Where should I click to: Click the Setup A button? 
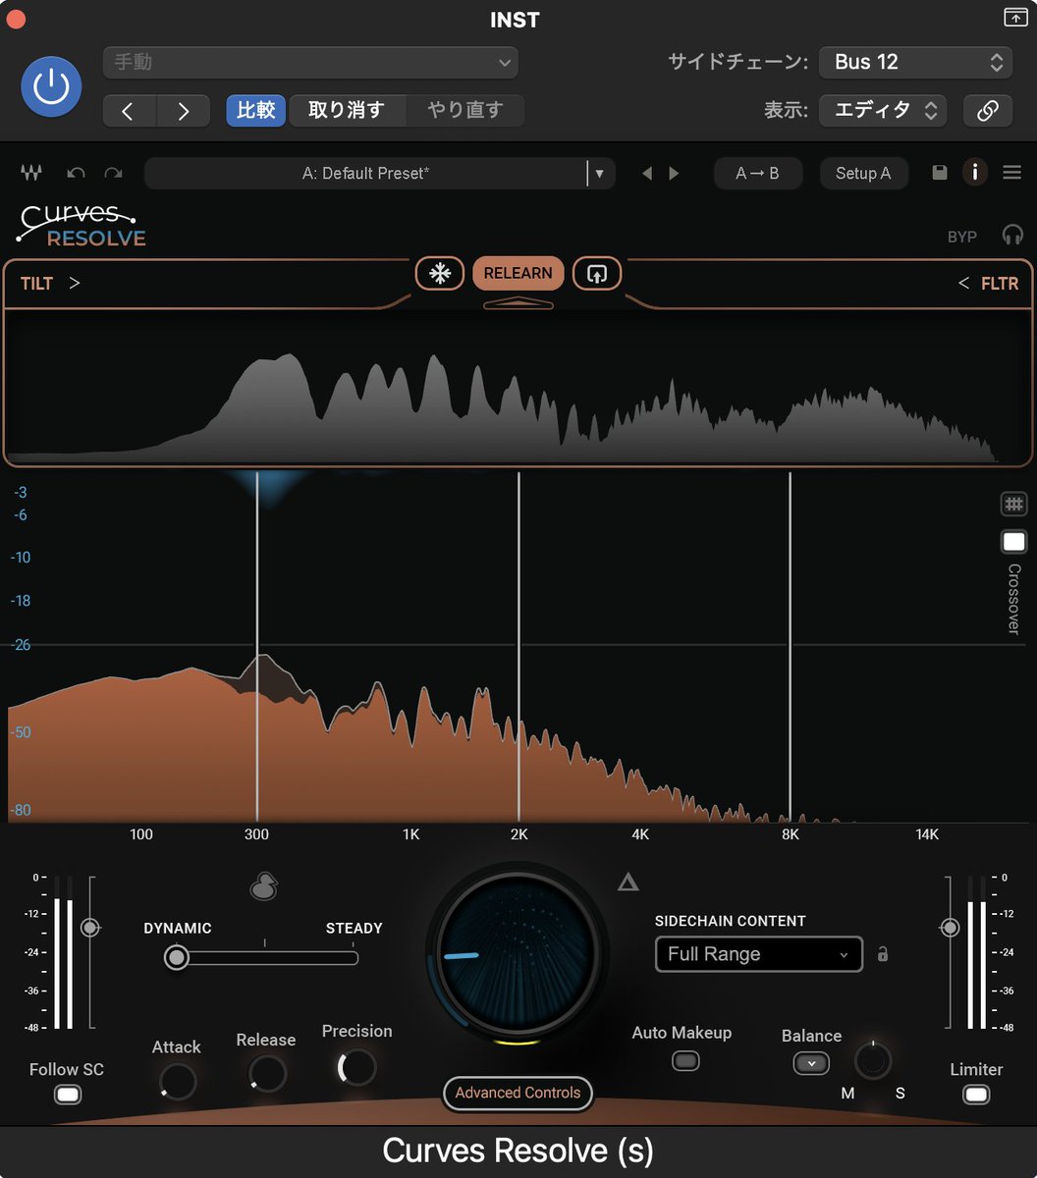863,173
